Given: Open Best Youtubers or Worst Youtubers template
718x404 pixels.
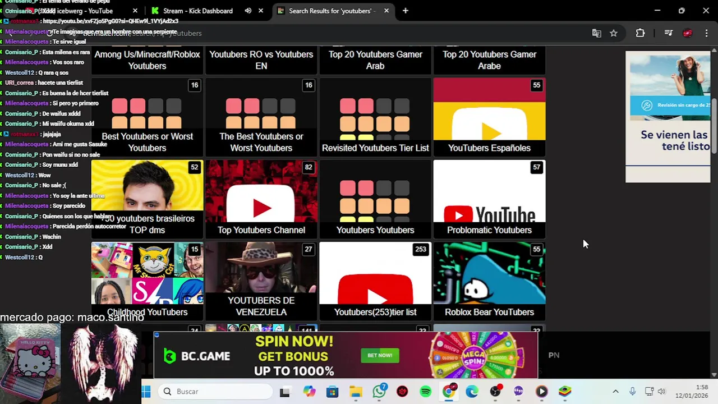Looking at the screenshot, I should [147, 117].
